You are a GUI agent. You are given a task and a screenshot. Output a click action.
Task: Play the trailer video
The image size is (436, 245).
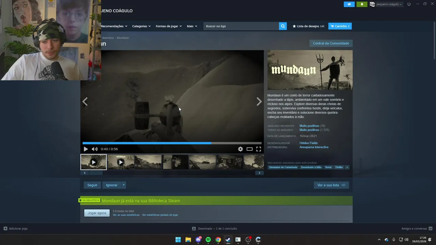pyautogui.click(x=85, y=149)
